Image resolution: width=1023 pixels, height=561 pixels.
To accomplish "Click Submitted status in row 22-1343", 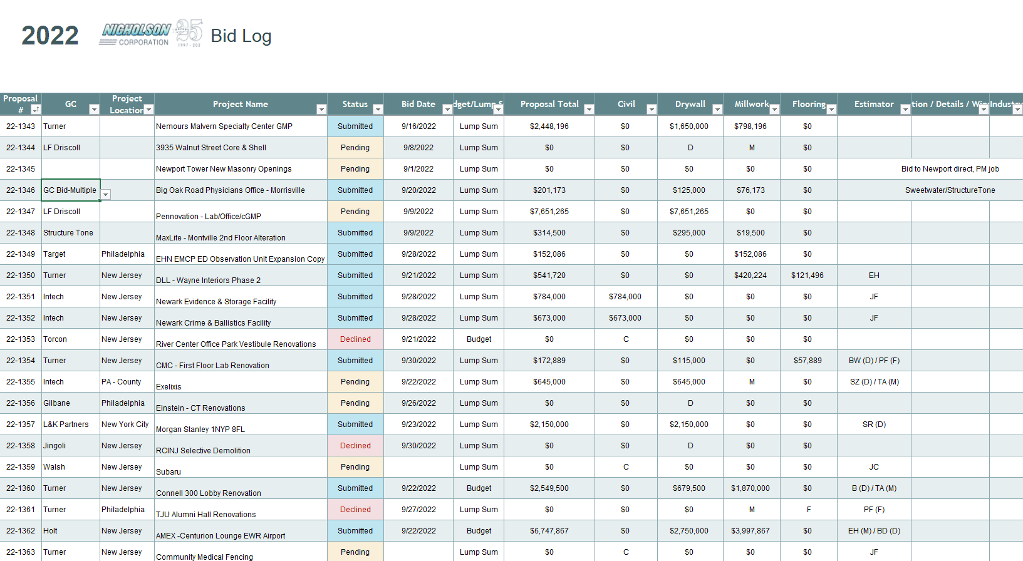I will (x=355, y=126).
